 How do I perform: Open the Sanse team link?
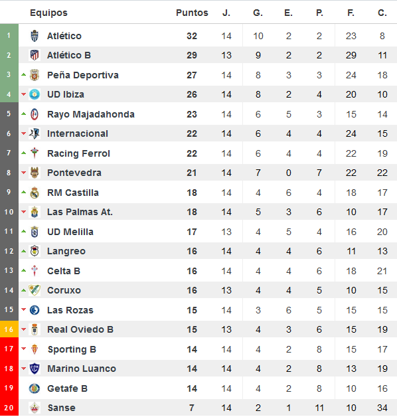point(62,408)
